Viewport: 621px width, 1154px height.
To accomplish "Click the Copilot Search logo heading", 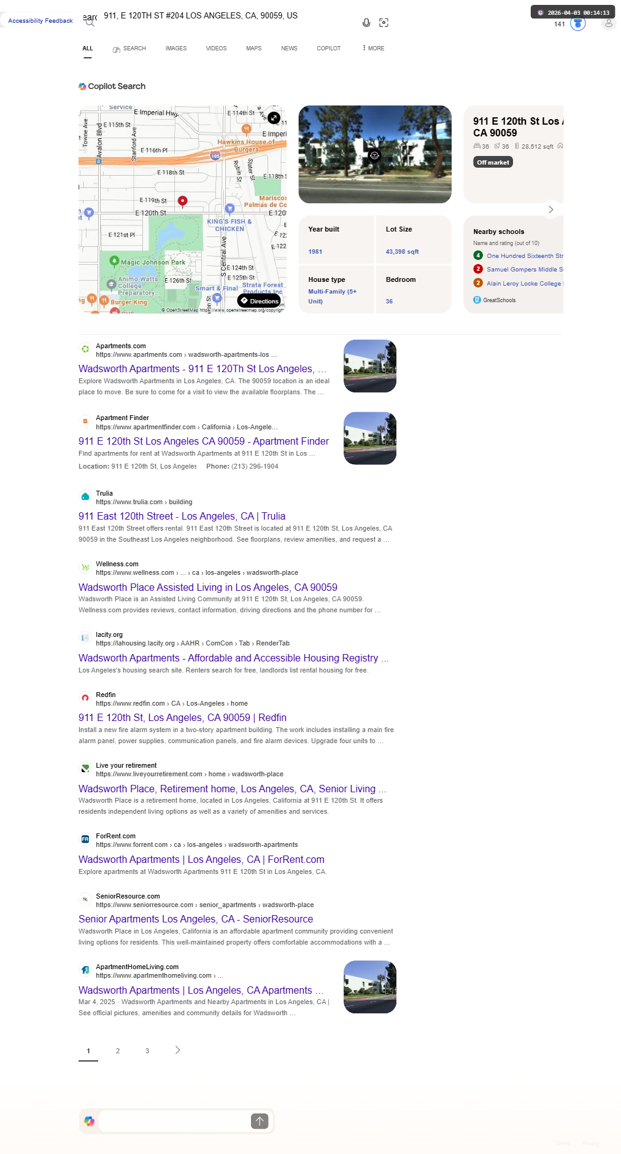I will [112, 87].
